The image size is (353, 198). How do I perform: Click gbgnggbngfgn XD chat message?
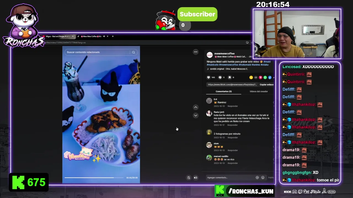point(300,172)
